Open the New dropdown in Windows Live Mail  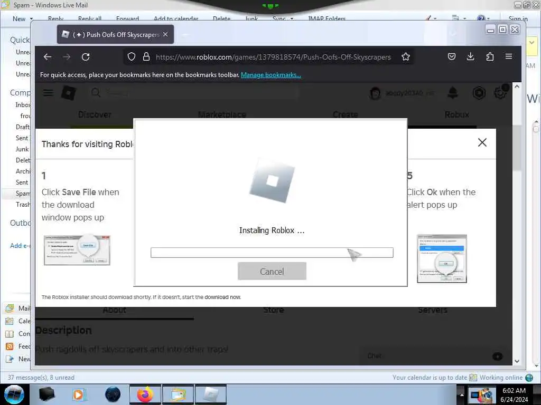(23, 18)
